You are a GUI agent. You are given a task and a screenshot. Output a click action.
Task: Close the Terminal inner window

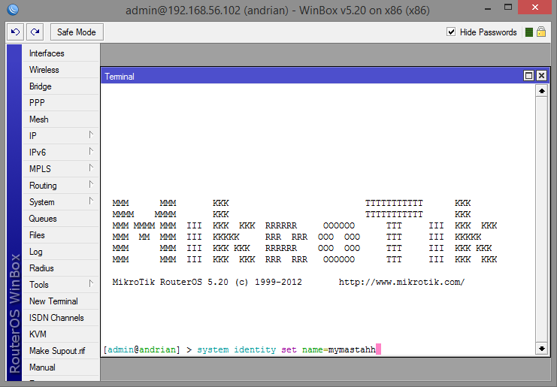click(541, 76)
